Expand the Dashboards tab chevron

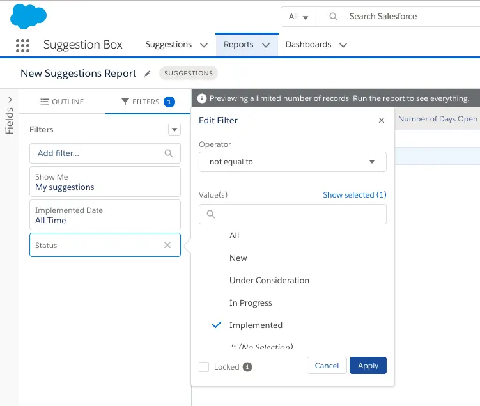(x=343, y=45)
